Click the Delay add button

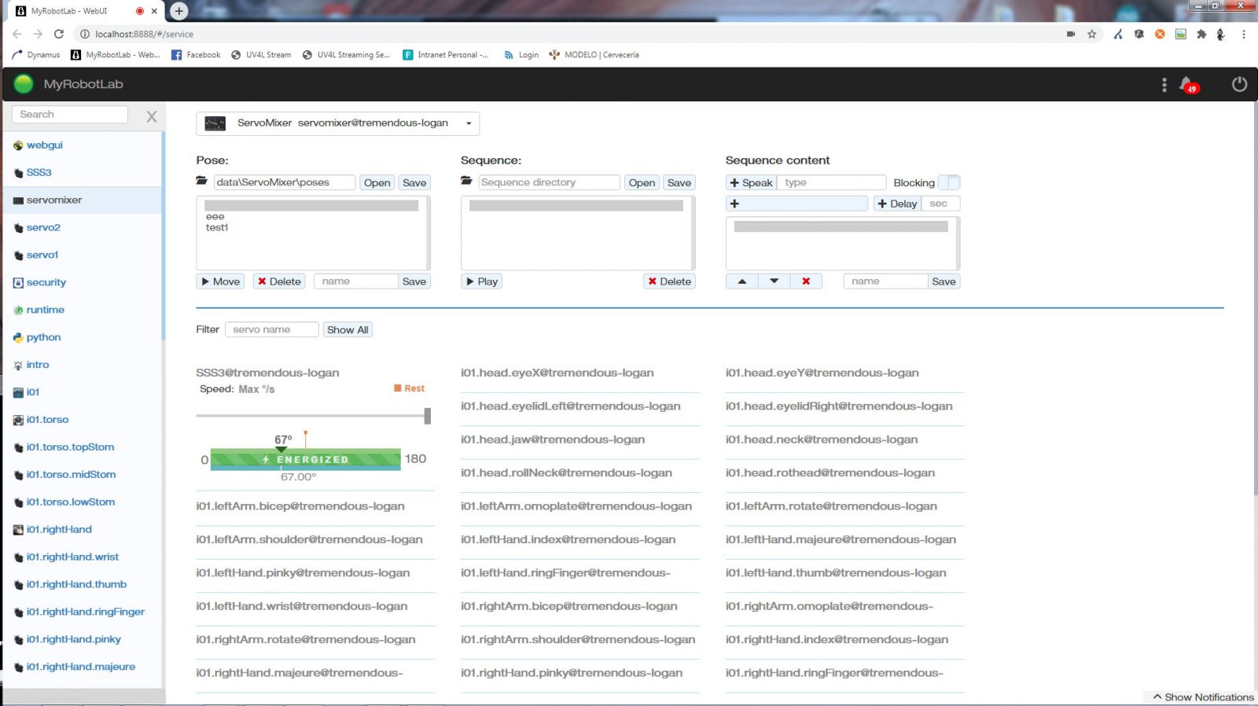(x=896, y=204)
